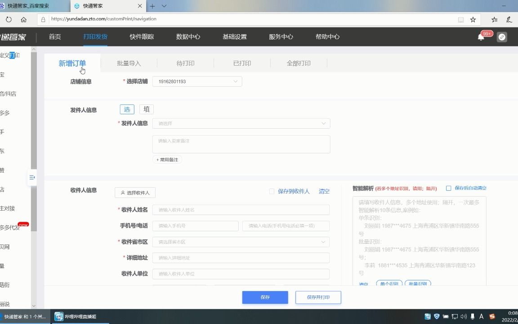Expand the 发件人信息 selector
Viewport: 518px width, 324px height.
point(241,123)
